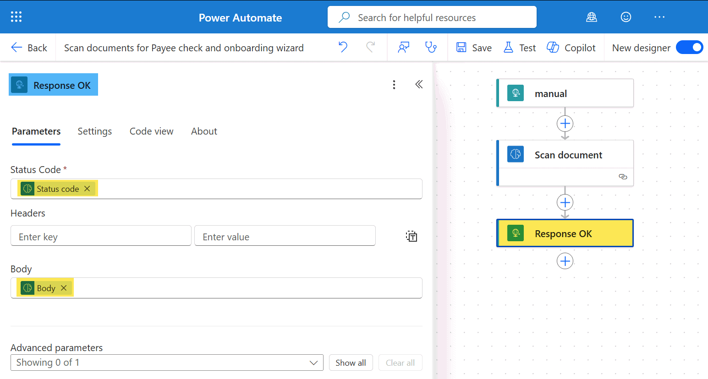Click the Scan document connection link icon
The width and height of the screenshot is (708, 379).
click(x=623, y=177)
